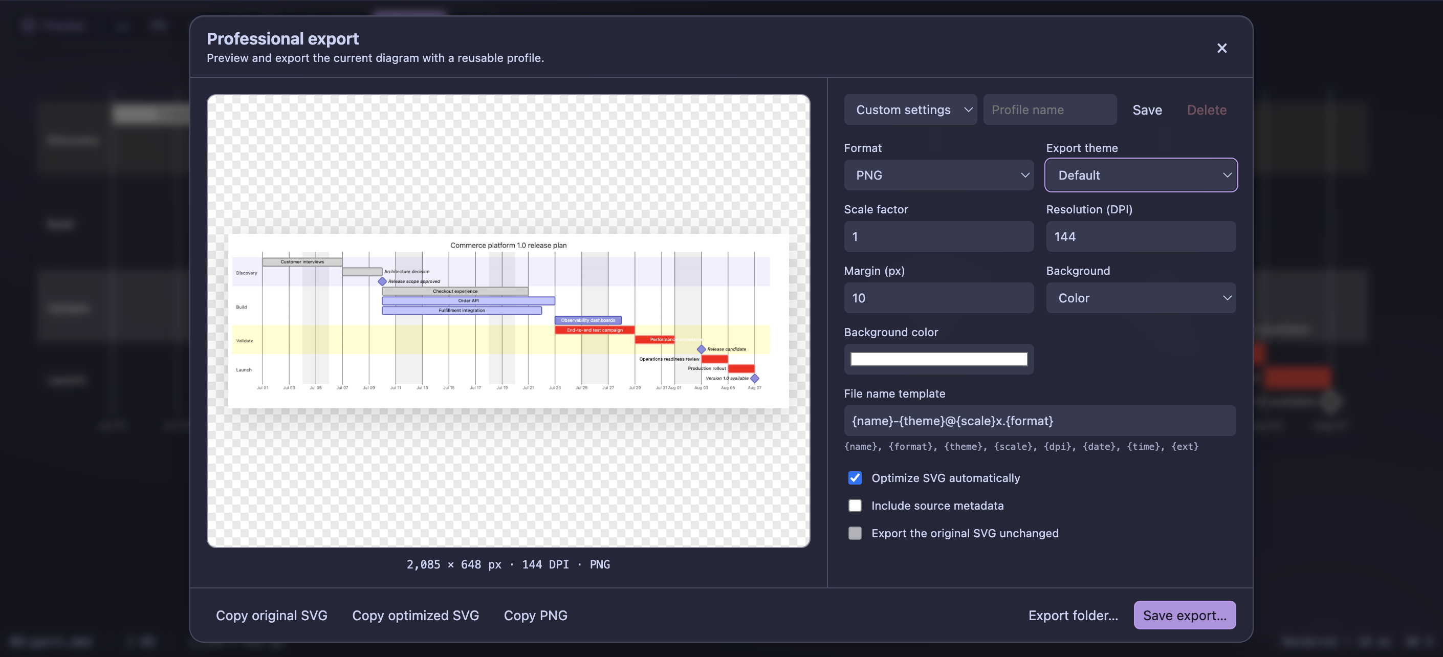Click the Release candidate milestone diamond
The height and width of the screenshot is (657, 1443).
(701, 349)
